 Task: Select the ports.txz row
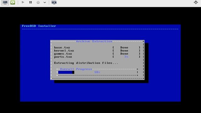coord(97,57)
